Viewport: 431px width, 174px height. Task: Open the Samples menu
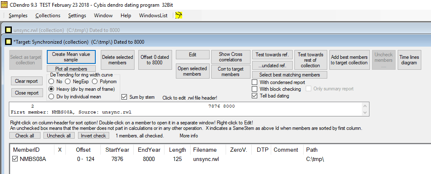point(18,16)
